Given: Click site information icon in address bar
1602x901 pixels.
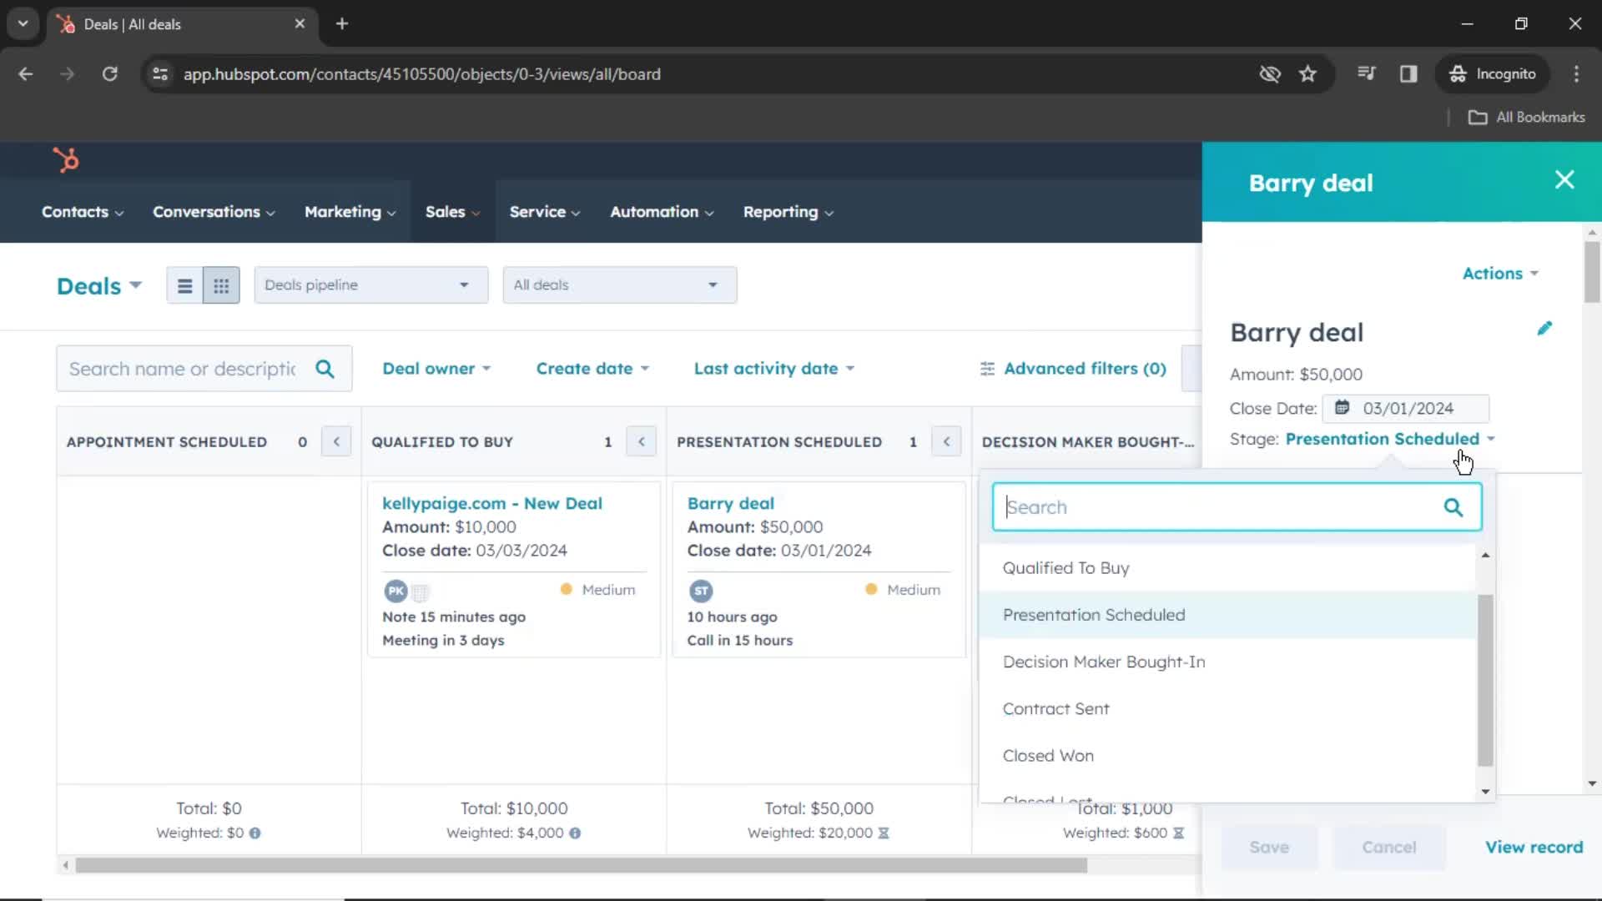Looking at the screenshot, I should (x=160, y=74).
